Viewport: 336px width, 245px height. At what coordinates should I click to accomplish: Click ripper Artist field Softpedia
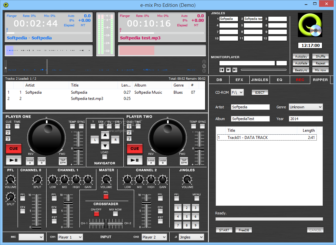(x=250, y=107)
